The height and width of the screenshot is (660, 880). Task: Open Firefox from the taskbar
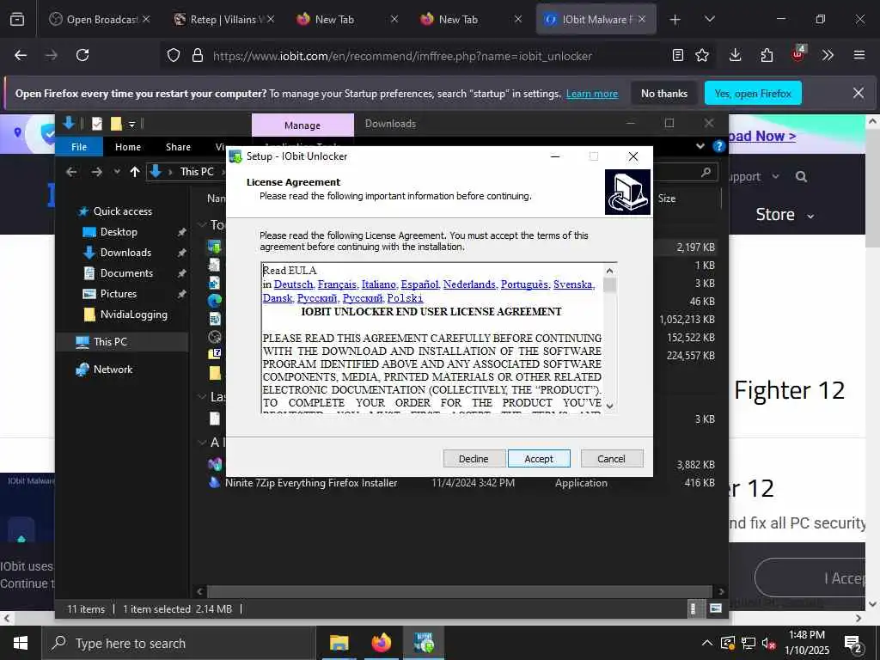tap(382, 643)
